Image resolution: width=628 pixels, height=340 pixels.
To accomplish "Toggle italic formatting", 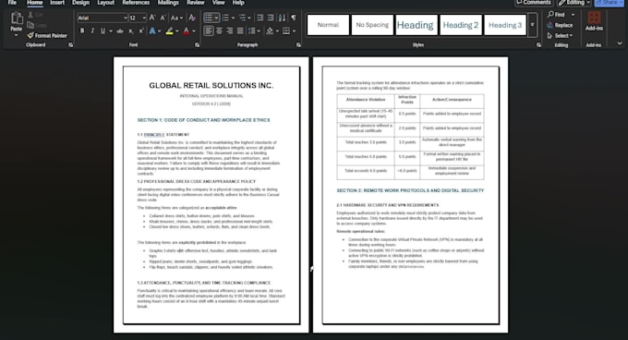I will coord(92,30).
